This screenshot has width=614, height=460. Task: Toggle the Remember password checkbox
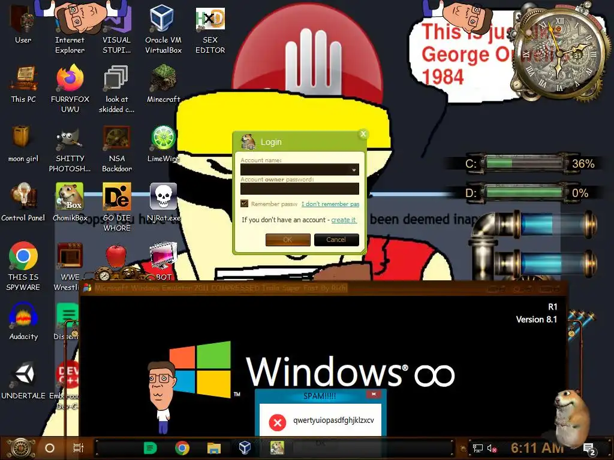[245, 204]
